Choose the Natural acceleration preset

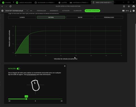(51, 17)
